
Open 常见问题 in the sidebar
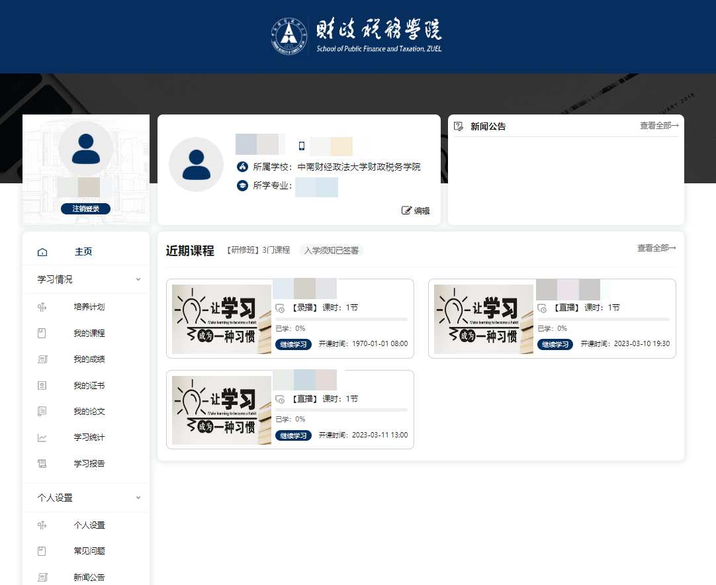(89, 551)
